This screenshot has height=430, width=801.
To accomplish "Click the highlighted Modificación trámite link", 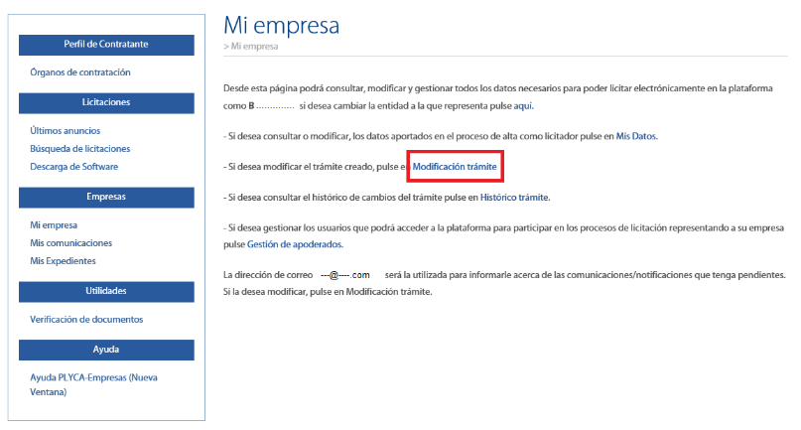I will tap(455, 167).
